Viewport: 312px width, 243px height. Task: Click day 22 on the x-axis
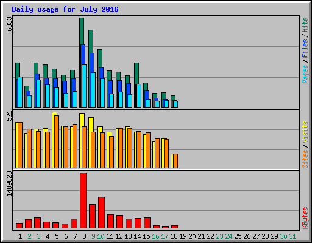pos(210,236)
